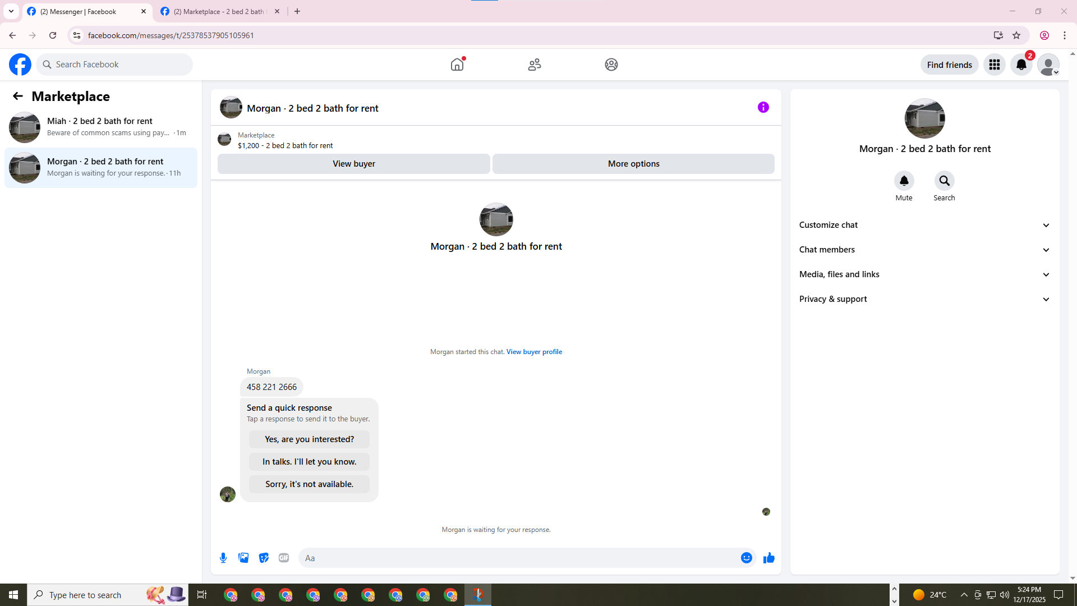Image resolution: width=1077 pixels, height=606 pixels.
Task: Mute this chat's notifications
Action: pyautogui.click(x=904, y=181)
